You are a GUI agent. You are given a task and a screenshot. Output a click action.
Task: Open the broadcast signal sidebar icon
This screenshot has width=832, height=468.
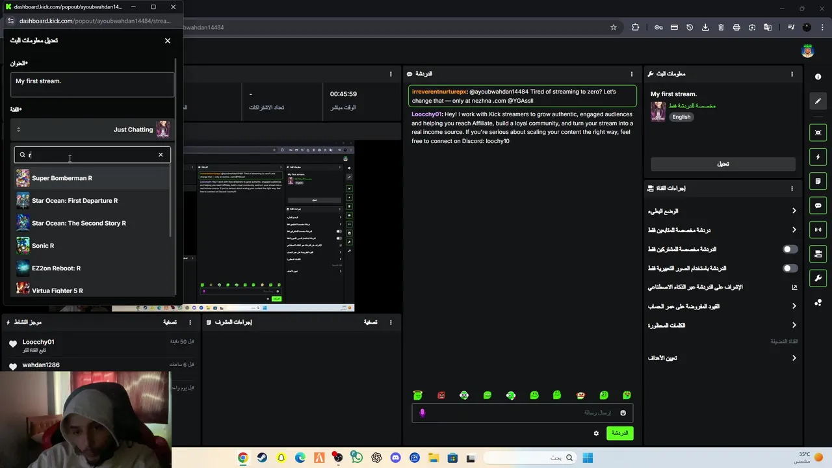(x=818, y=229)
